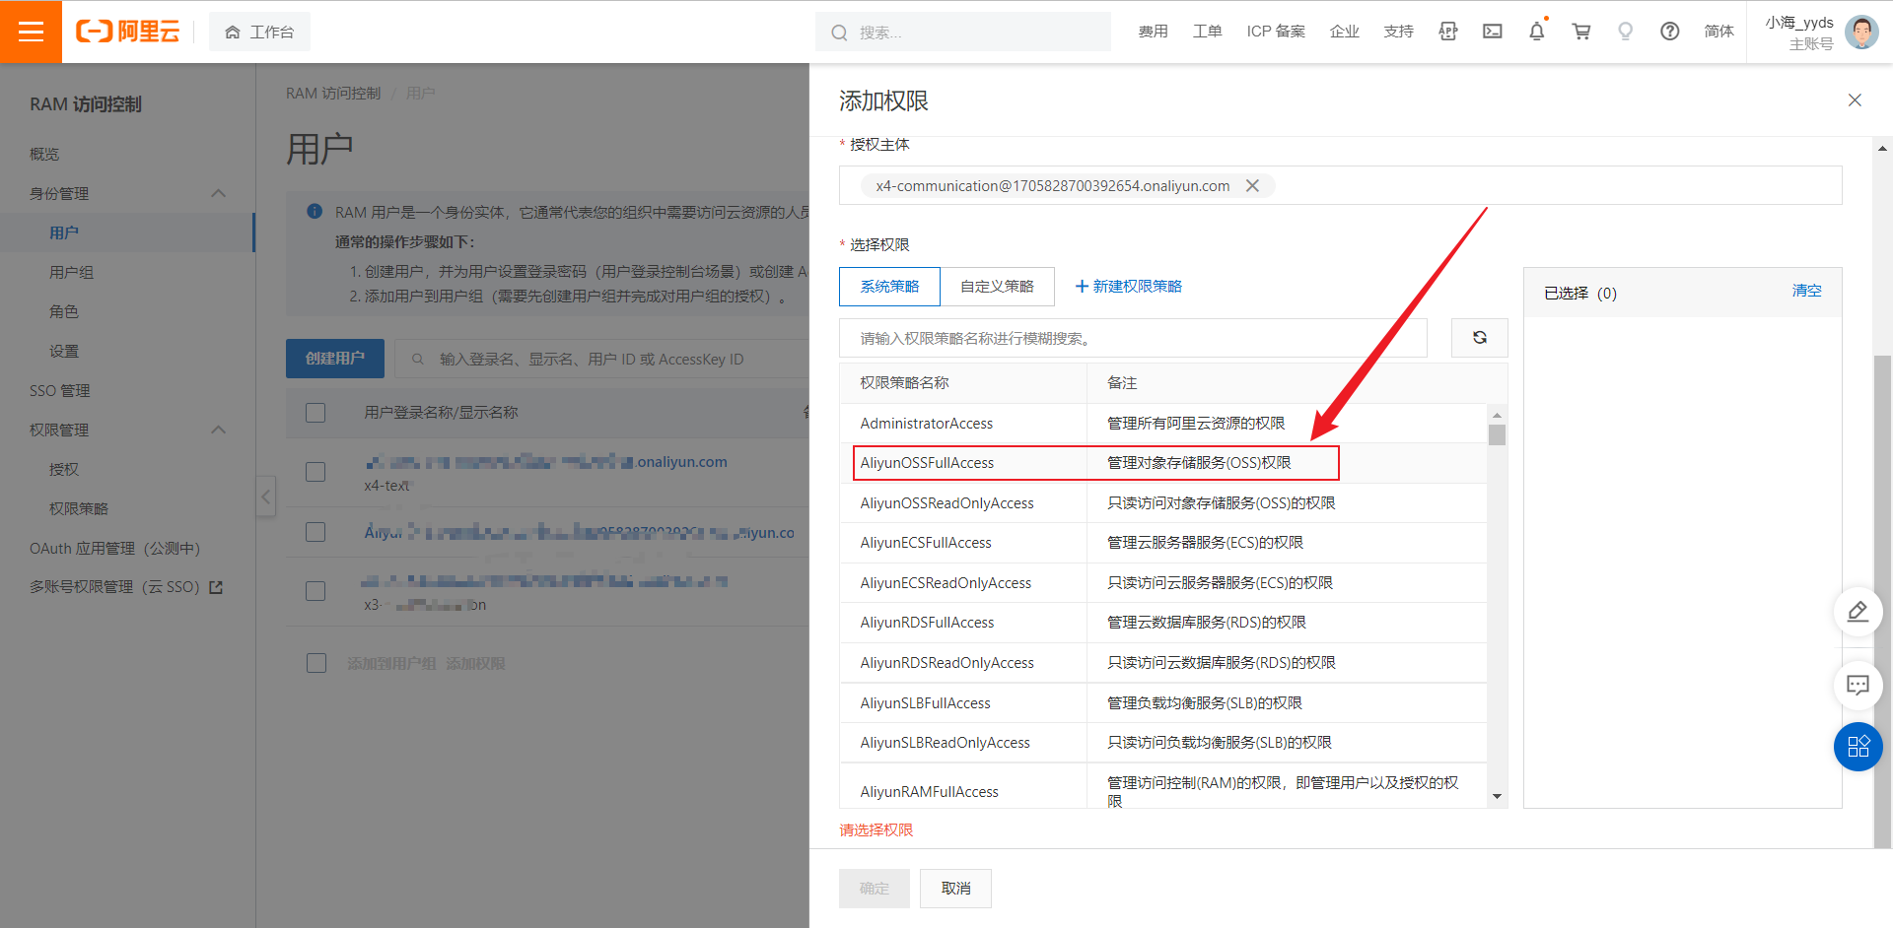Refresh the policy list
This screenshot has width=1893, height=928.
point(1480,338)
